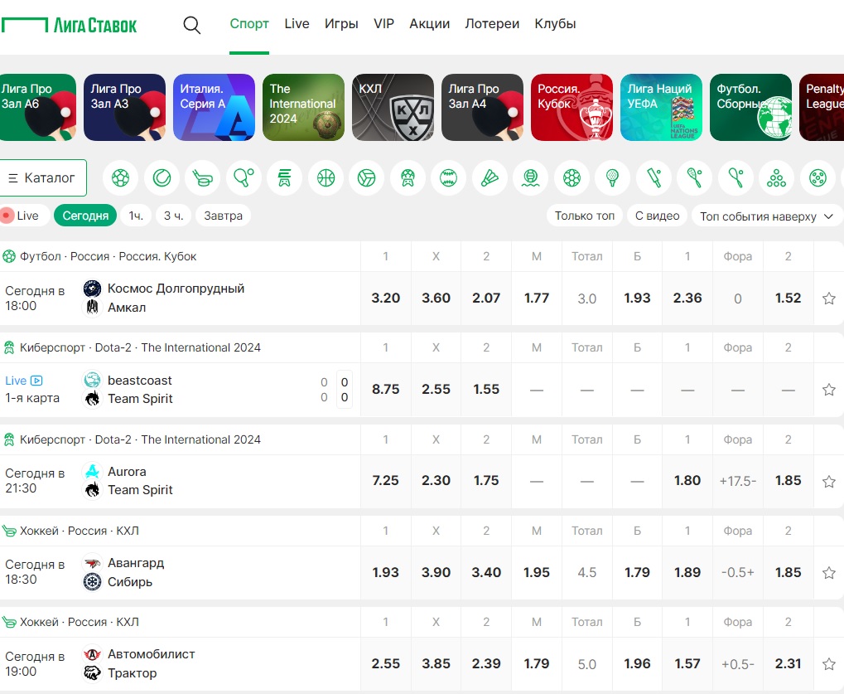Select the billiards balls triangle icon

(x=776, y=177)
